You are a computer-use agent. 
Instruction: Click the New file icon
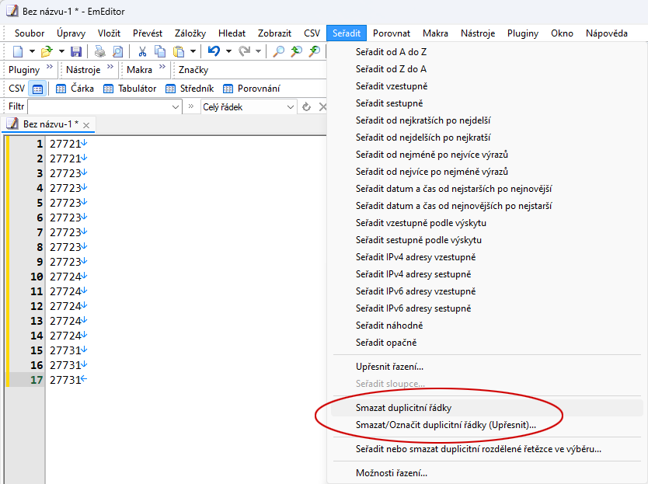[18, 52]
